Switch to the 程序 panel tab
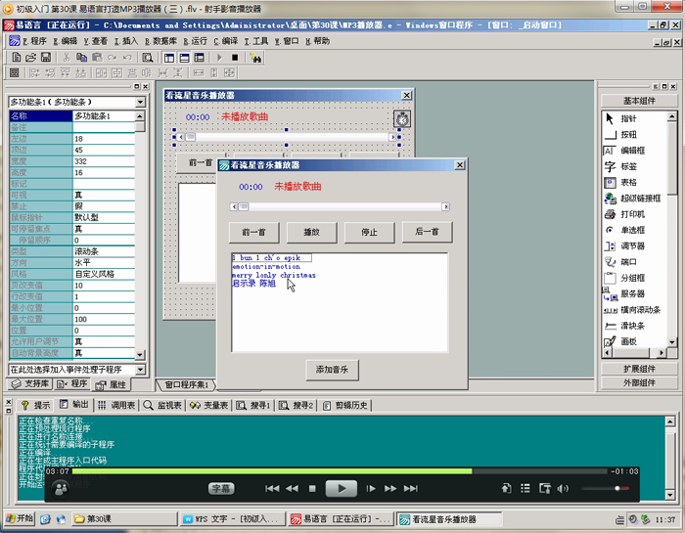 tap(72, 383)
